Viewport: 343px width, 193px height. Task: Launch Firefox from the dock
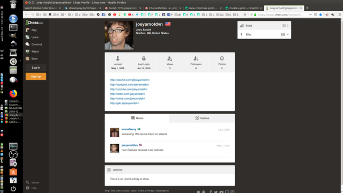pos(13,93)
